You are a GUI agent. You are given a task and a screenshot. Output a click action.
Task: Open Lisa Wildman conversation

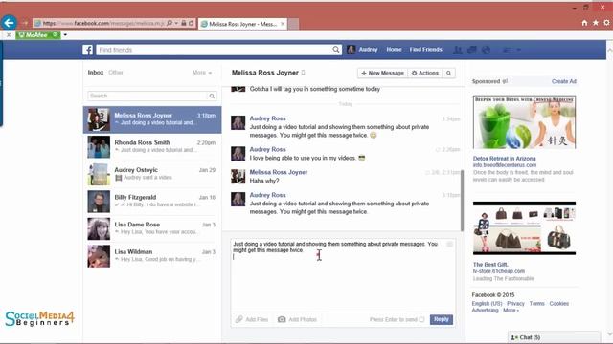(x=152, y=256)
